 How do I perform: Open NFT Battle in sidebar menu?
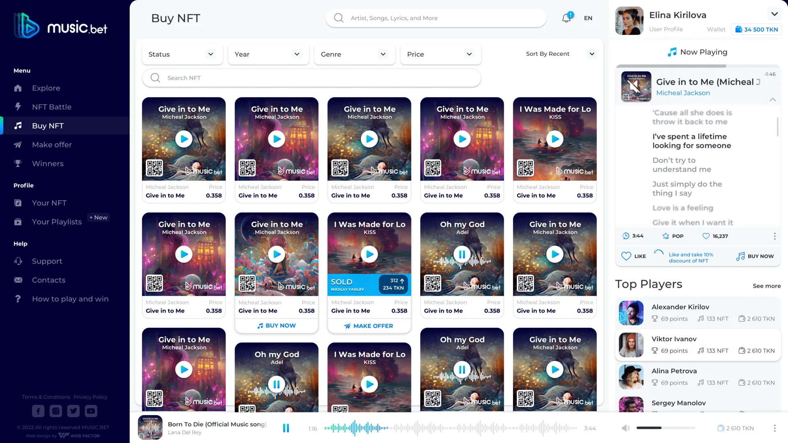pos(52,107)
